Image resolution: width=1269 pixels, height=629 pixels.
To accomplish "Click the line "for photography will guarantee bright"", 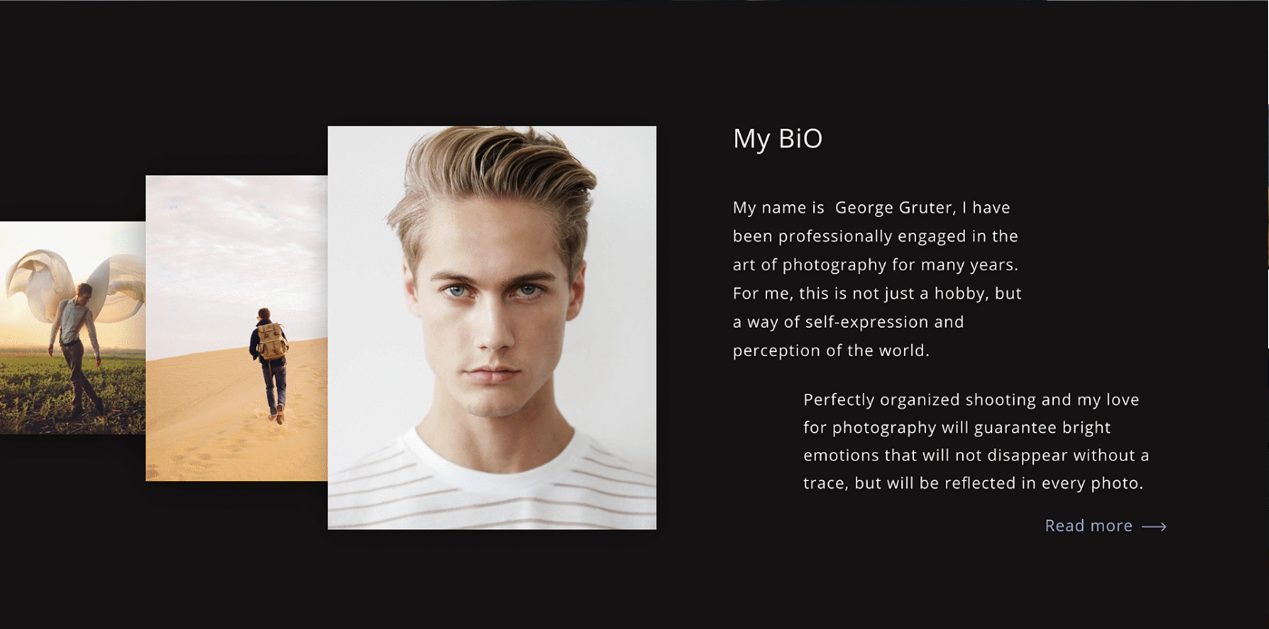I will 958,428.
